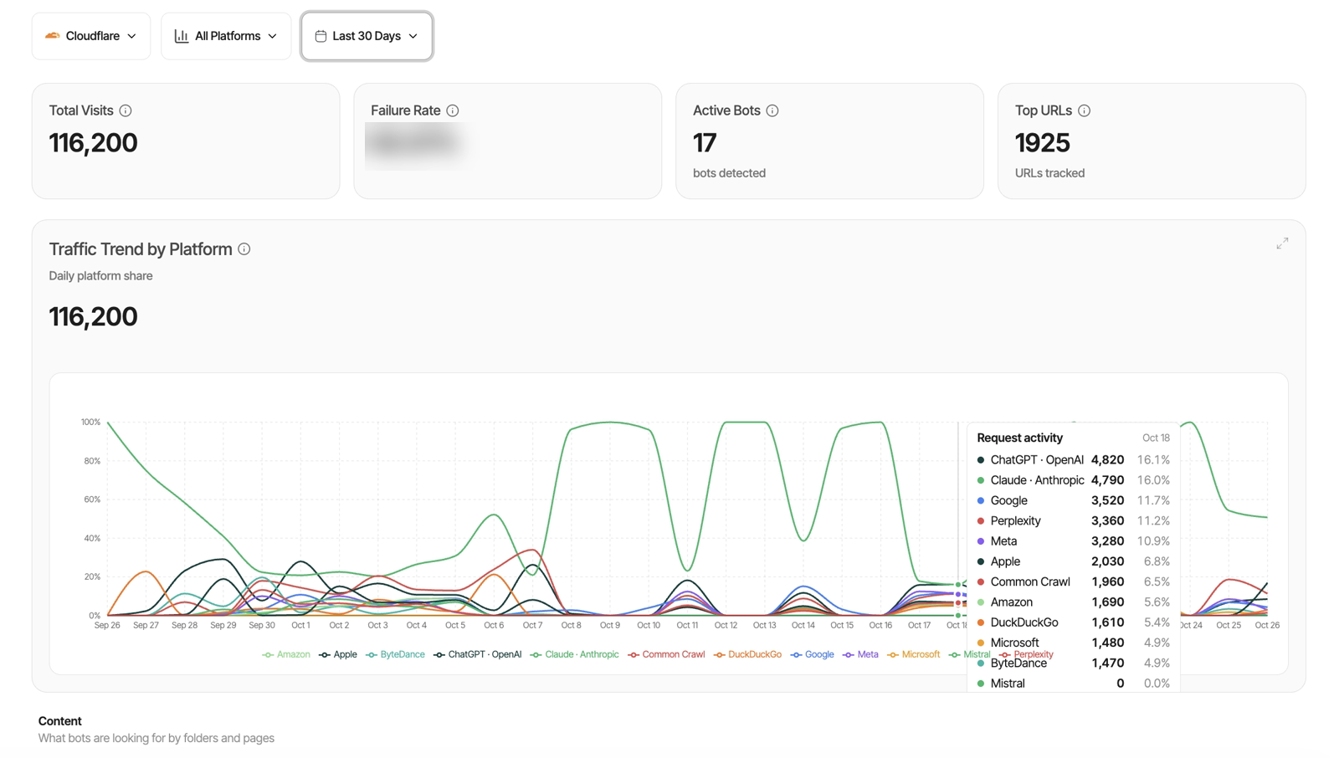Click the bar chart icon in All Platforms button

click(182, 36)
